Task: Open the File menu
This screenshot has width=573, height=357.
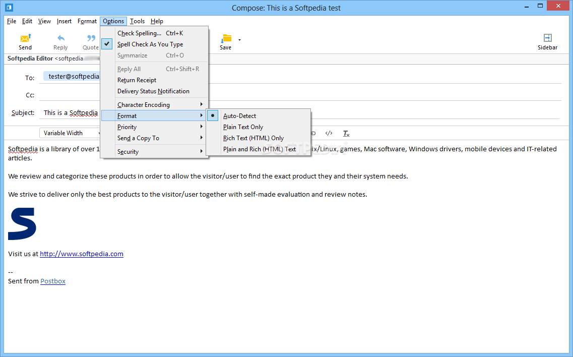Action: tap(12, 21)
